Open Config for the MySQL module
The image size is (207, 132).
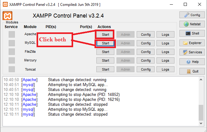coord(146,43)
